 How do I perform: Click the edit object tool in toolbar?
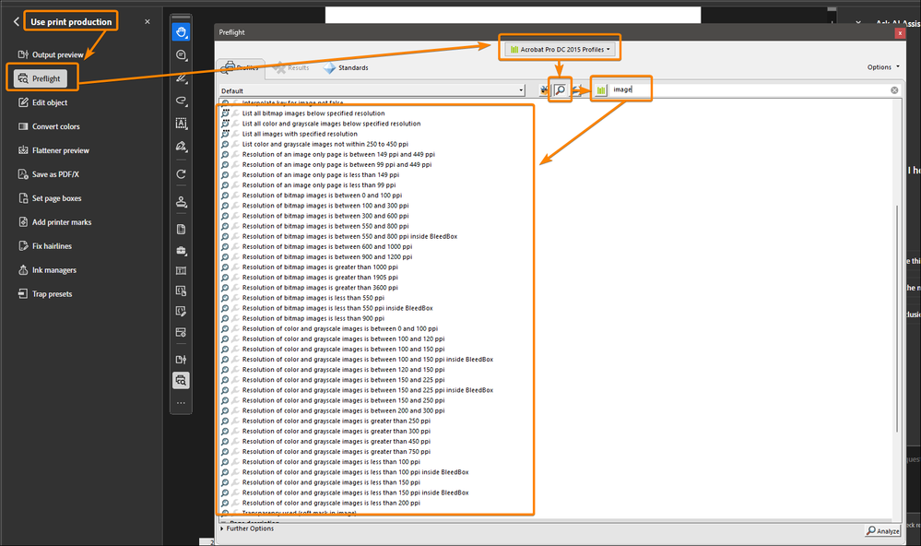tap(181, 312)
